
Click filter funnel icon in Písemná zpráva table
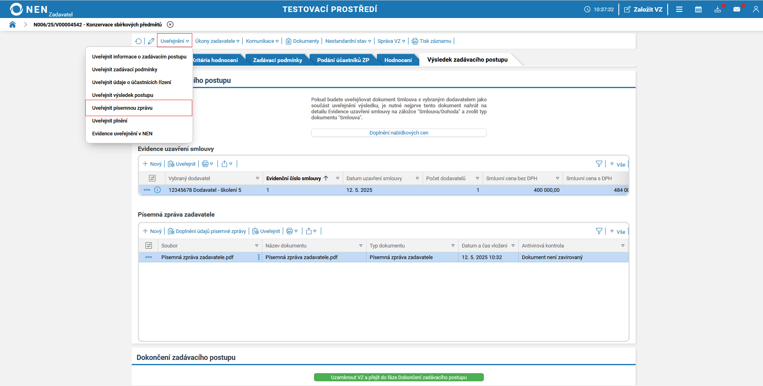click(x=599, y=231)
